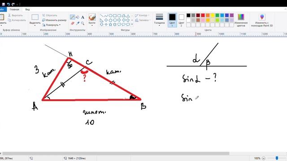
Task: Pick the yellow color swatch
Action: 213,15
